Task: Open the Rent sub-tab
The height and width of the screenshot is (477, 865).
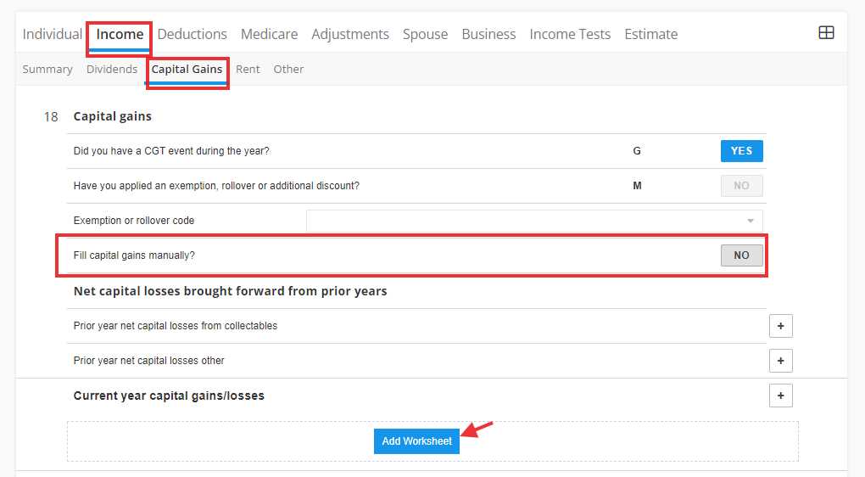Action: pyautogui.click(x=248, y=69)
